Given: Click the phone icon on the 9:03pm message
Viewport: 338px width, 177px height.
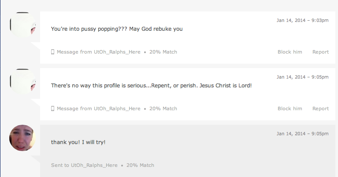Looking at the screenshot, I should pos(53,52).
